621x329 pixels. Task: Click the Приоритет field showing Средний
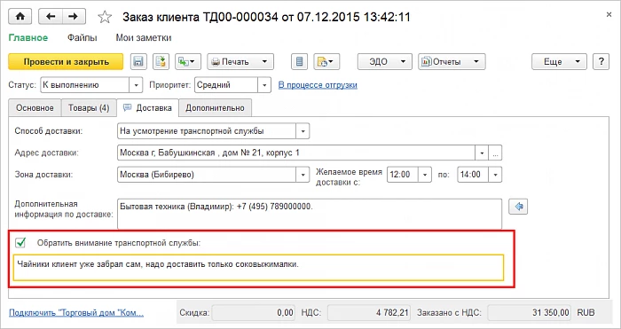click(226, 85)
